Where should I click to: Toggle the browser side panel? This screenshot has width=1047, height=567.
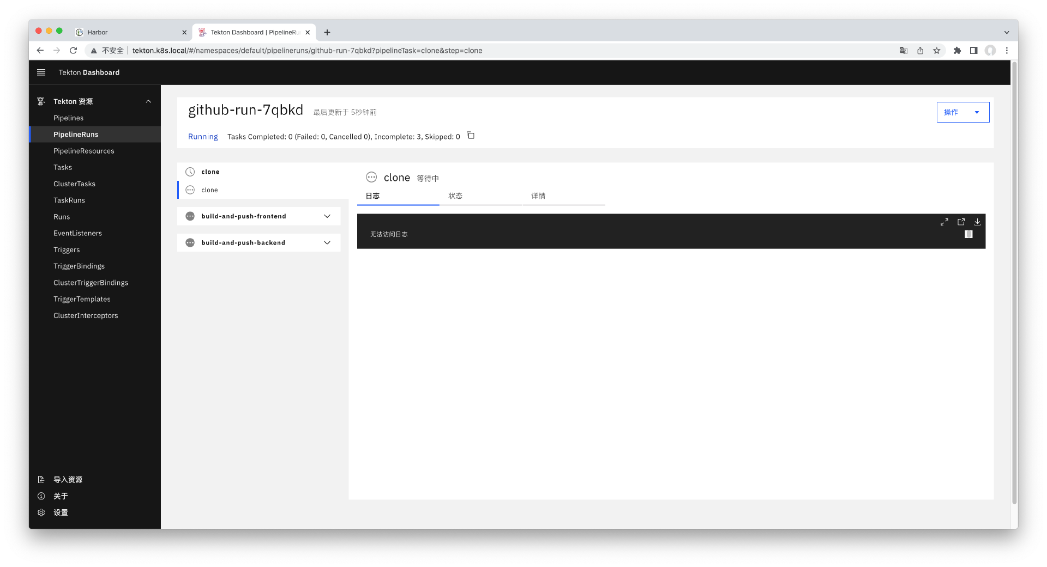pyautogui.click(x=973, y=51)
